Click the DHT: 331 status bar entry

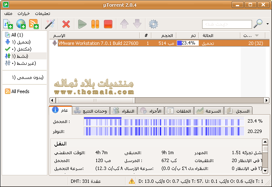click(86, 181)
